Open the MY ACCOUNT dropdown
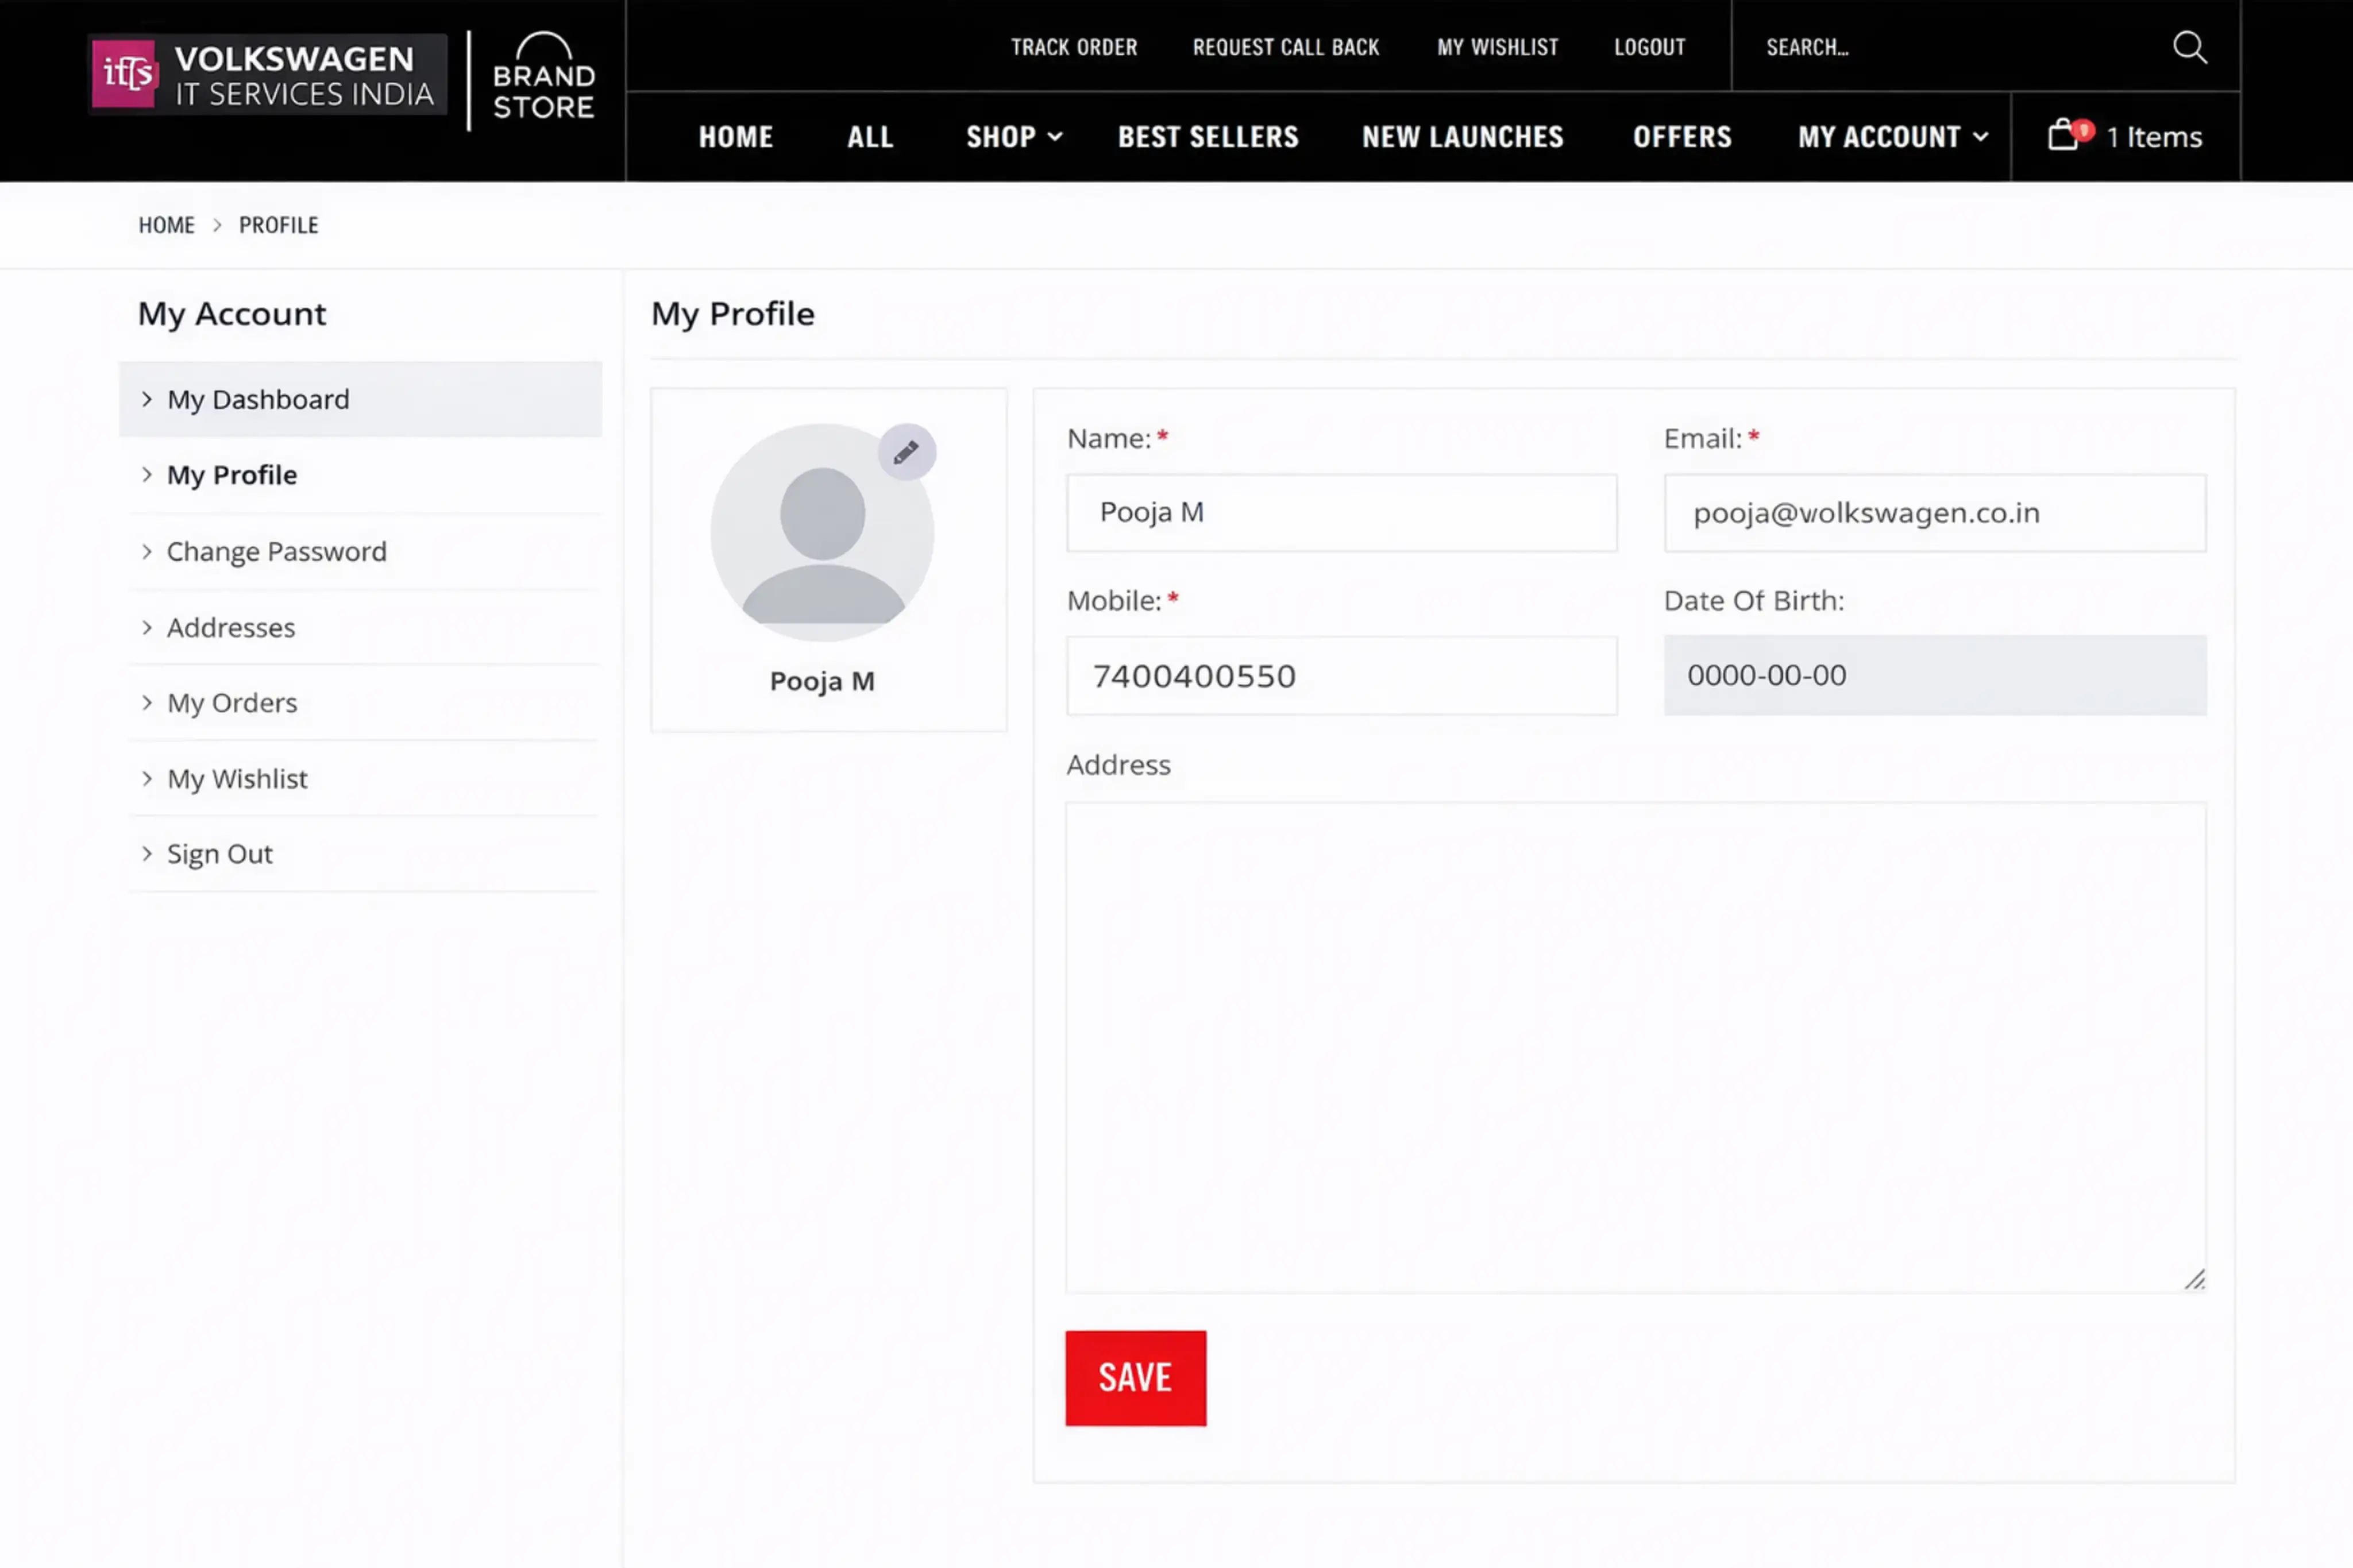The height and width of the screenshot is (1568, 2353). [1890, 137]
